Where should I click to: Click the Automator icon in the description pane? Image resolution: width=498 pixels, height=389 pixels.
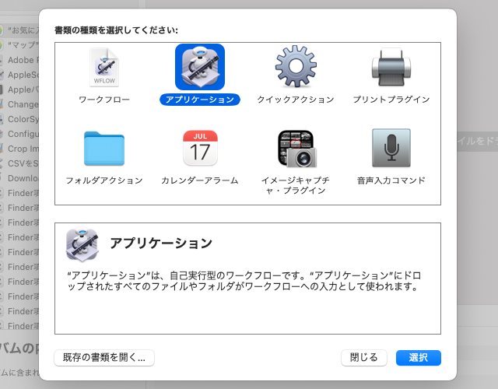[x=82, y=244]
